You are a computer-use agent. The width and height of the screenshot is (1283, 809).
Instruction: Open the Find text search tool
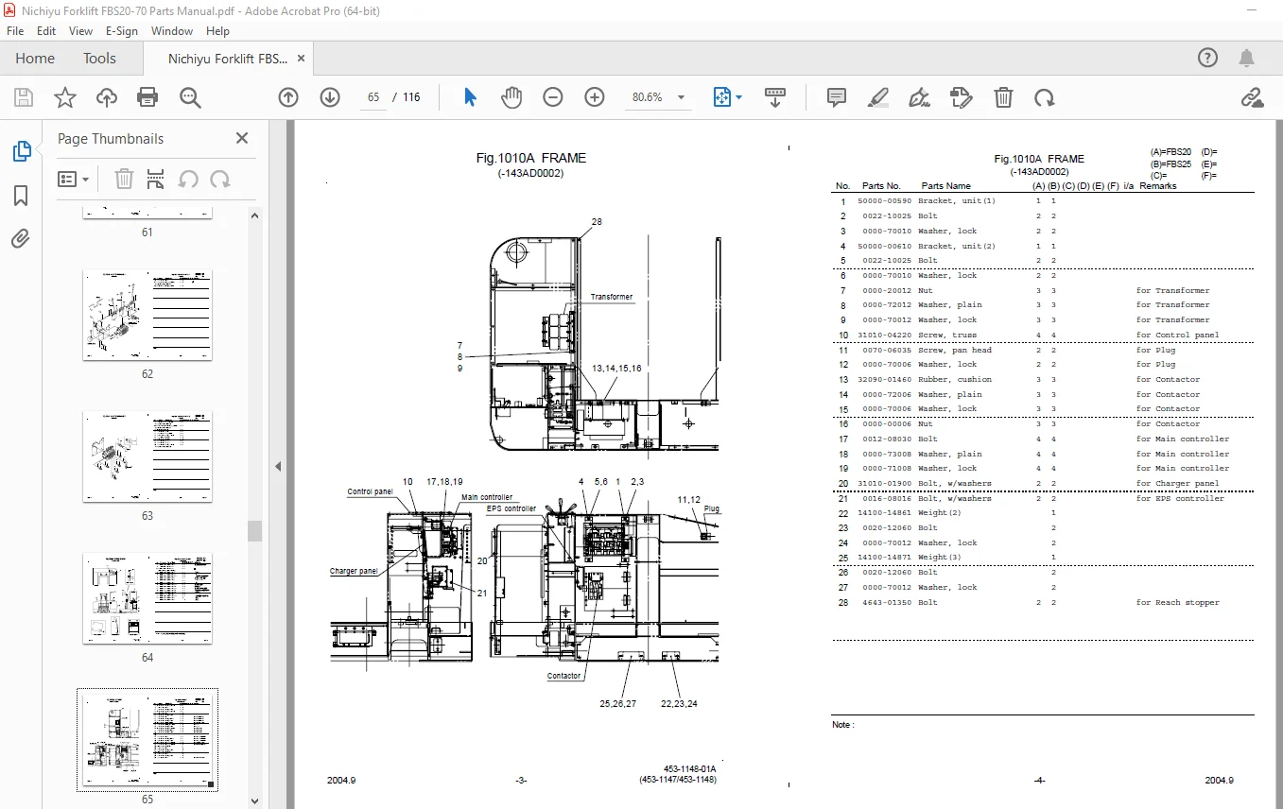[190, 97]
